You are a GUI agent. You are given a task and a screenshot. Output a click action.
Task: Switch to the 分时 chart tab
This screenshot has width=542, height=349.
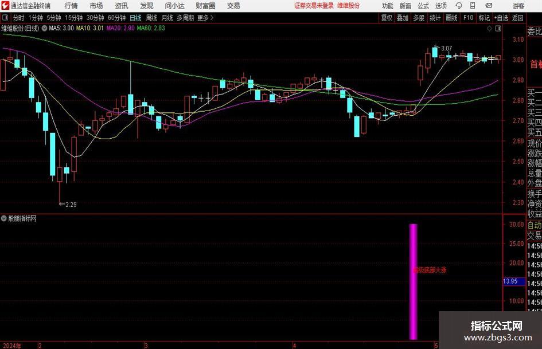coord(19,18)
